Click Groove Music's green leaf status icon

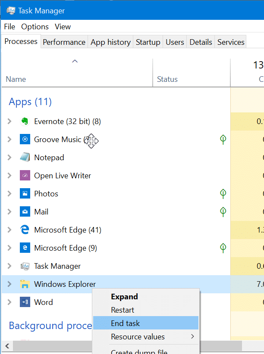tap(223, 140)
